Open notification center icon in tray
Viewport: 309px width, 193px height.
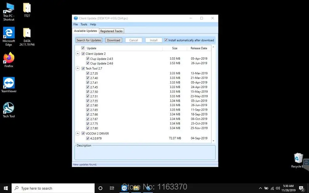[x=301, y=188]
